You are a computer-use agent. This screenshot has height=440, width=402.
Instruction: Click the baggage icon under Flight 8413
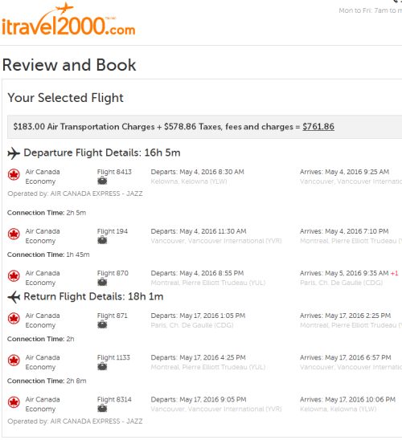point(102,181)
